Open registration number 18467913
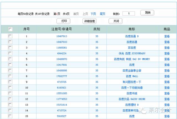 point(62,36)
